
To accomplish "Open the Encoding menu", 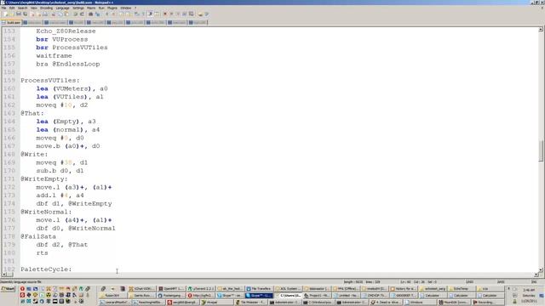I will tap(46, 8).
